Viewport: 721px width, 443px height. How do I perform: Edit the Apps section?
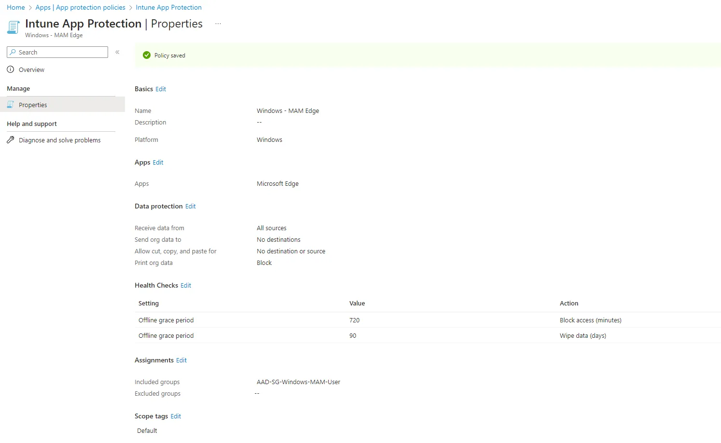tap(158, 163)
